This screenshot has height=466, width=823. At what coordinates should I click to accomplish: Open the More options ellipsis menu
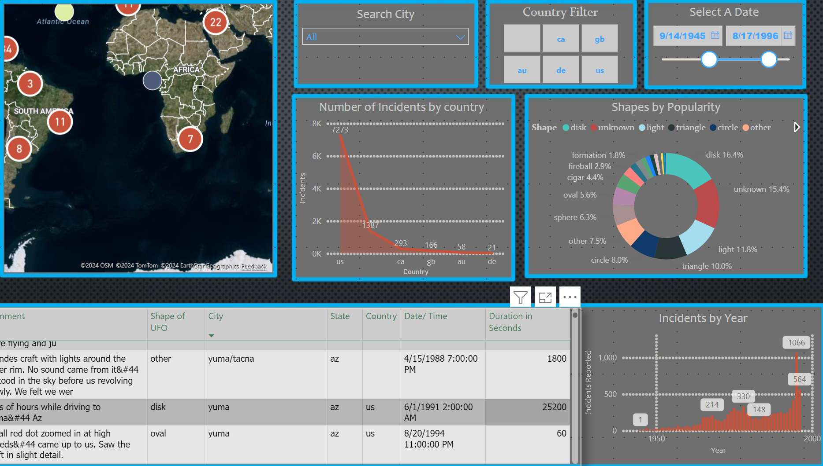coord(570,297)
